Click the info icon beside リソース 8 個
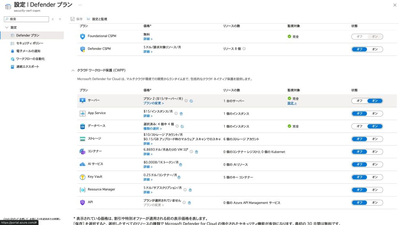 tap(244, 49)
